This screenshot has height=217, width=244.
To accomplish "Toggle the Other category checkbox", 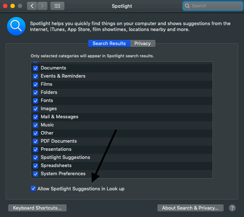I will [x=36, y=133].
